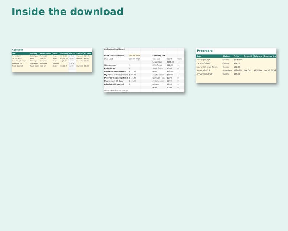Image resolution: width=288 pixels, height=231 pixels.
Task: Click the 'Spent' column header in dashboard
Action: click(169, 59)
